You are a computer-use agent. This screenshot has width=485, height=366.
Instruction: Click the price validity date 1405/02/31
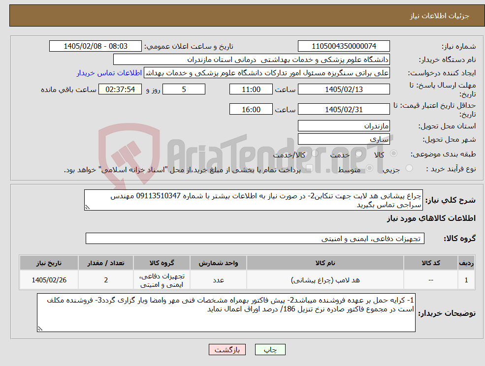point(344,109)
